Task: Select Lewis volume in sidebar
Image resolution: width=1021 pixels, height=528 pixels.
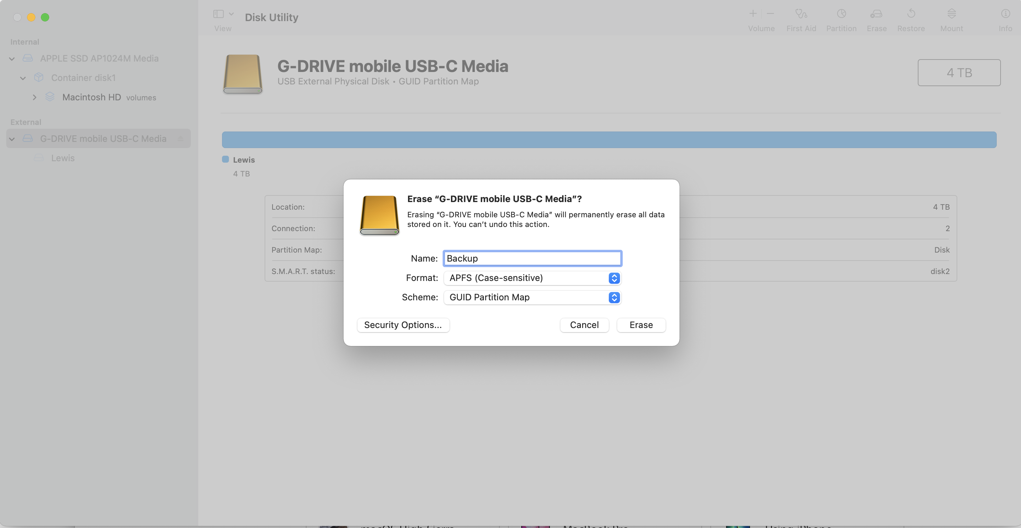Action: click(x=63, y=158)
